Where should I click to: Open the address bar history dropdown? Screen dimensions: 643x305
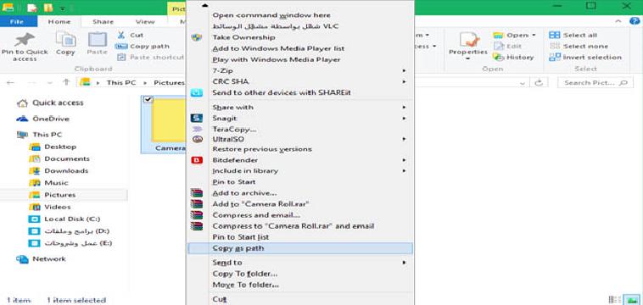point(522,83)
